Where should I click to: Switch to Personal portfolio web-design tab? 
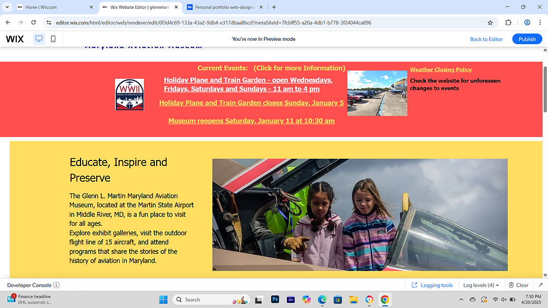[225, 7]
